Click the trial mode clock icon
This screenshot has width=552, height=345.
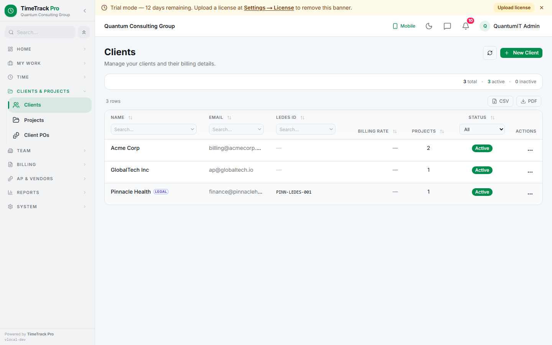click(x=104, y=8)
